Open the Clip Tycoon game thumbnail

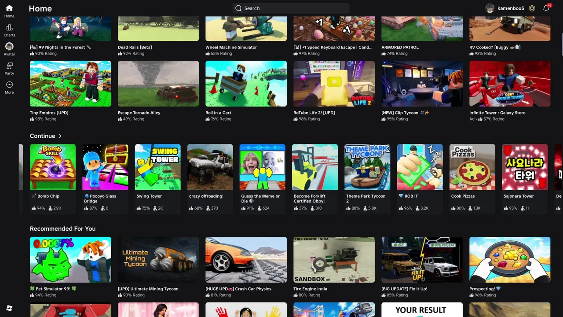click(x=422, y=84)
